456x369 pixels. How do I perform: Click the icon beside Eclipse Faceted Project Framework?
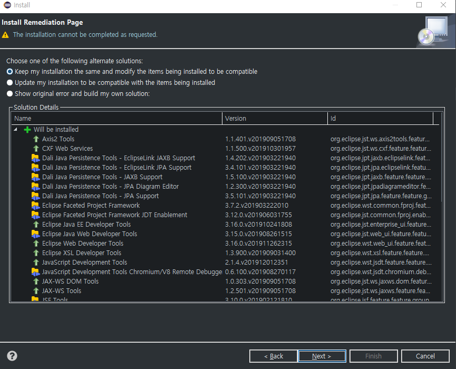pyautogui.click(x=35, y=206)
